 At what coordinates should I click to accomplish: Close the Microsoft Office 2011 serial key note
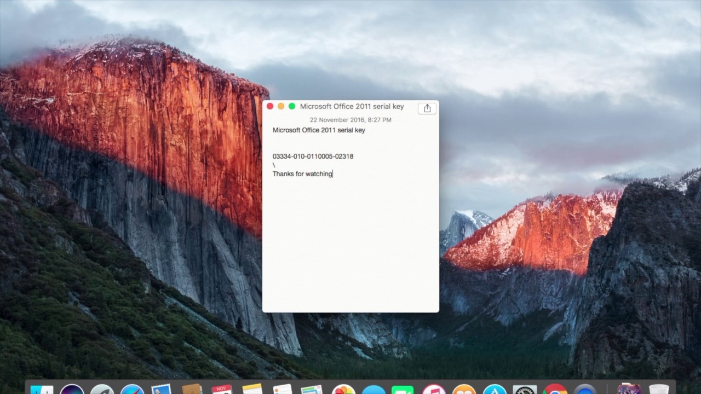coord(270,106)
